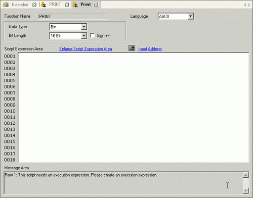This screenshot has height=198, width=253.
Task: Close the Extended tab
Action: click(34, 5)
